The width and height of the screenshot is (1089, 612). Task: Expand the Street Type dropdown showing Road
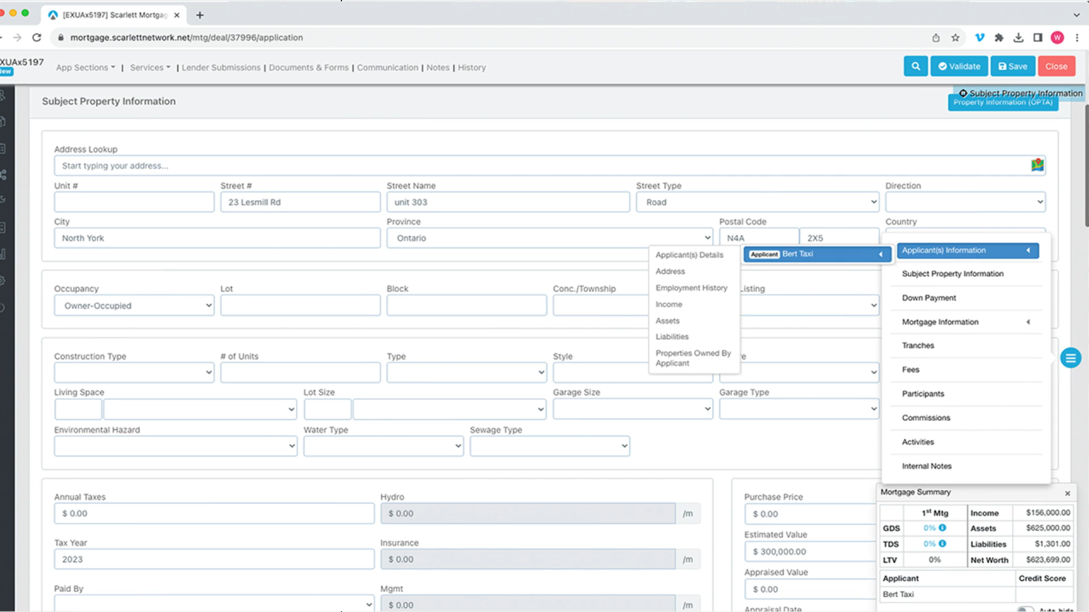pos(757,202)
